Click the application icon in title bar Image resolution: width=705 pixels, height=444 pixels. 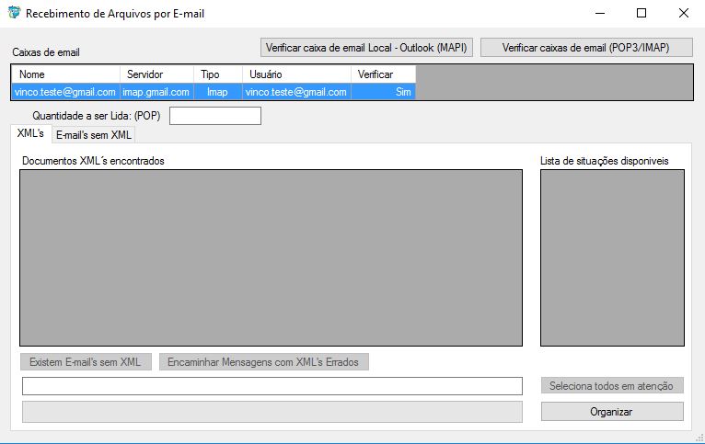15,13
